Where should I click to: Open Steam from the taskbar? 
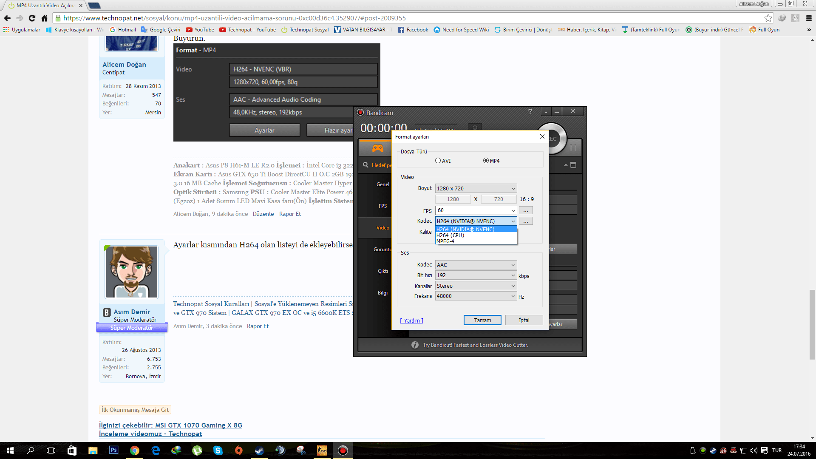pyautogui.click(x=259, y=450)
